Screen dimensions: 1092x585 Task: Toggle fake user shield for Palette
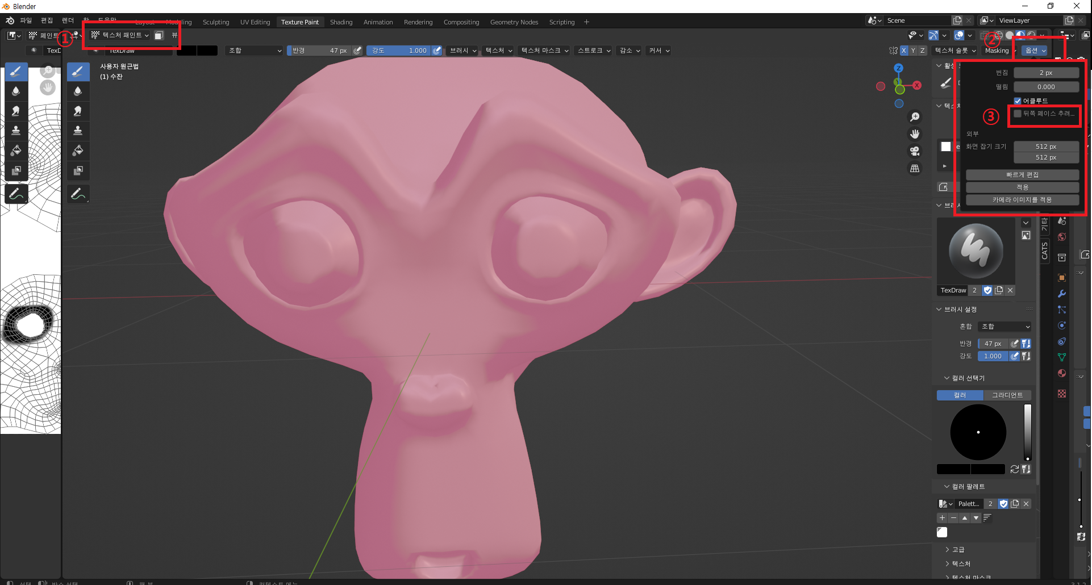point(1003,504)
